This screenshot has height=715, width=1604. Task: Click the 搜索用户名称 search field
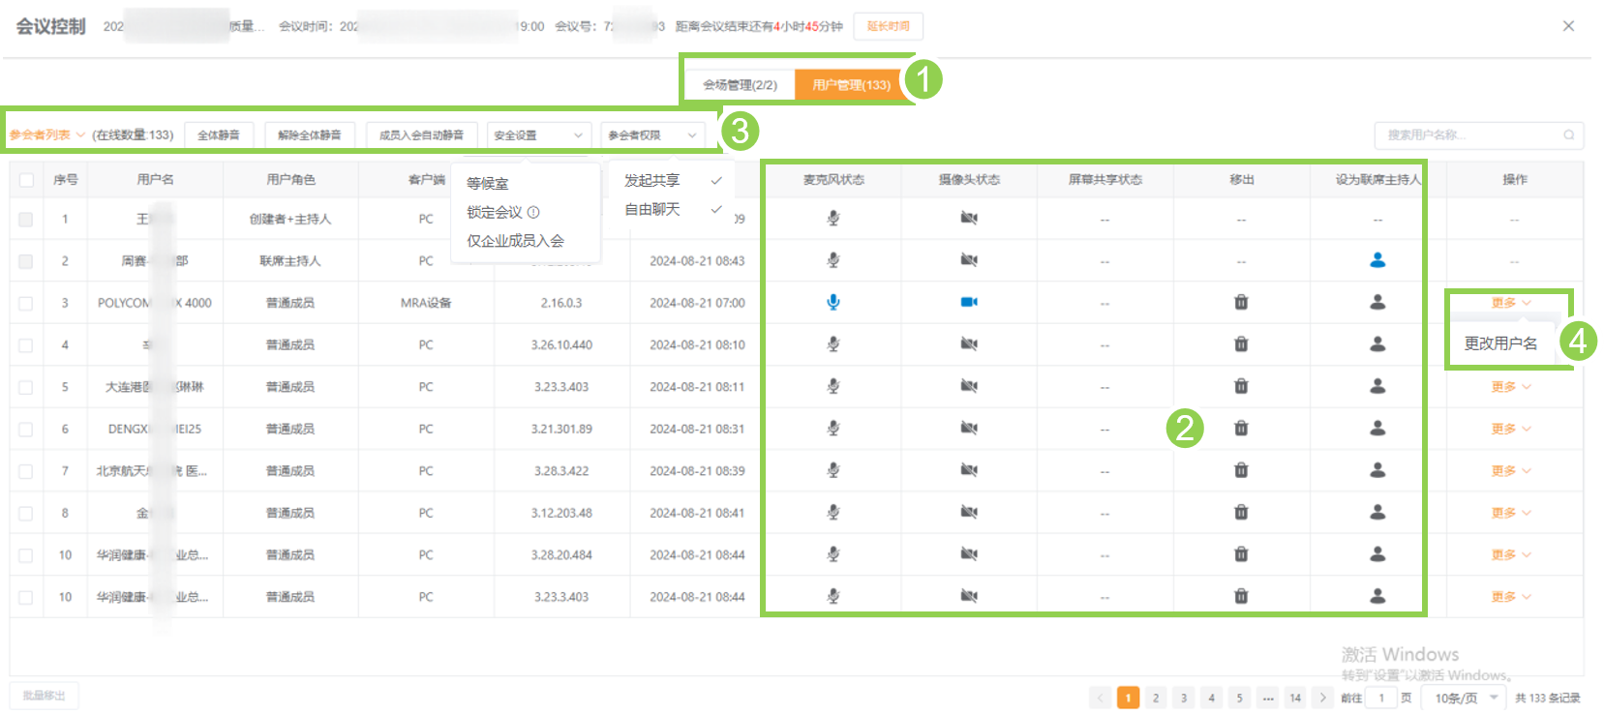click(x=1467, y=135)
